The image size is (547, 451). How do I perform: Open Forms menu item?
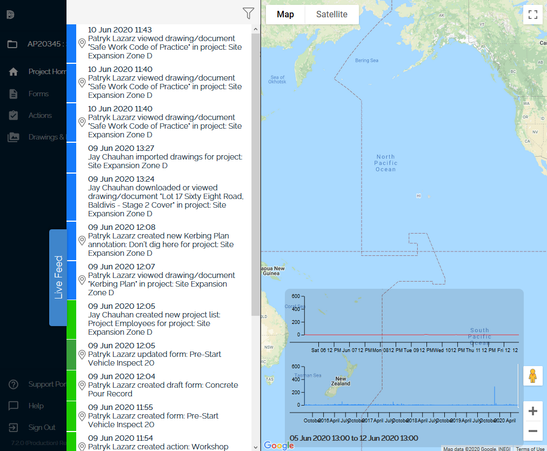[38, 94]
